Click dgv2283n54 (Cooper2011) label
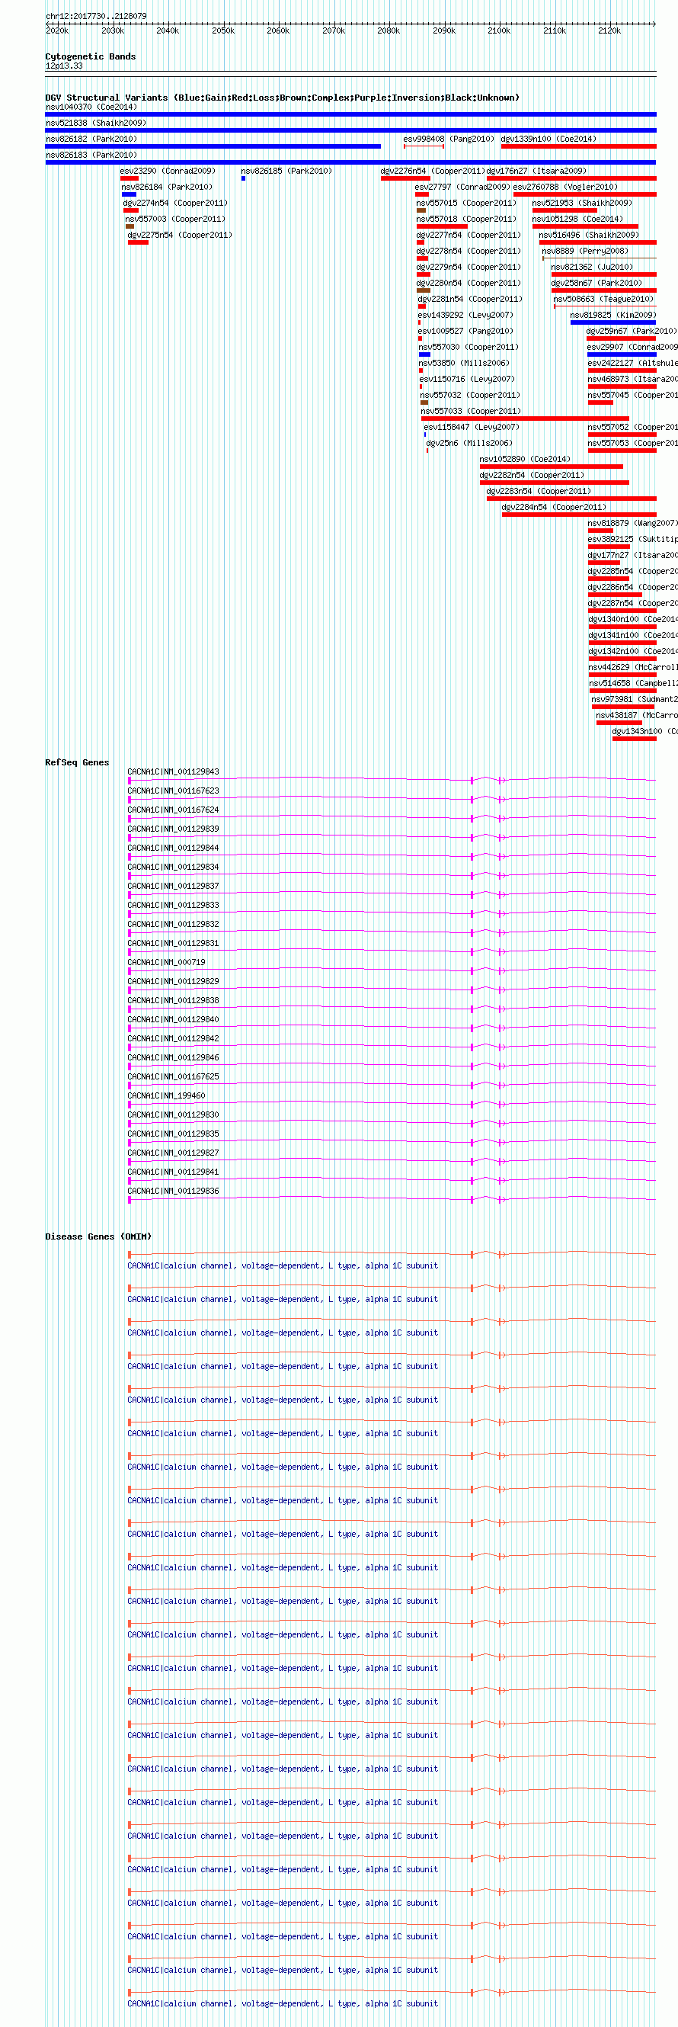Screen dimensions: 678x2027 click(539, 491)
